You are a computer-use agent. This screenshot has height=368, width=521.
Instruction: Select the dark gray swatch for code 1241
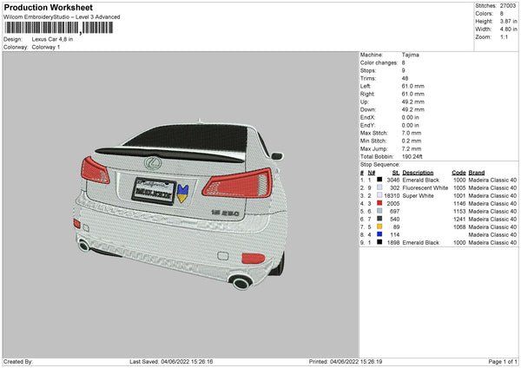(379, 220)
